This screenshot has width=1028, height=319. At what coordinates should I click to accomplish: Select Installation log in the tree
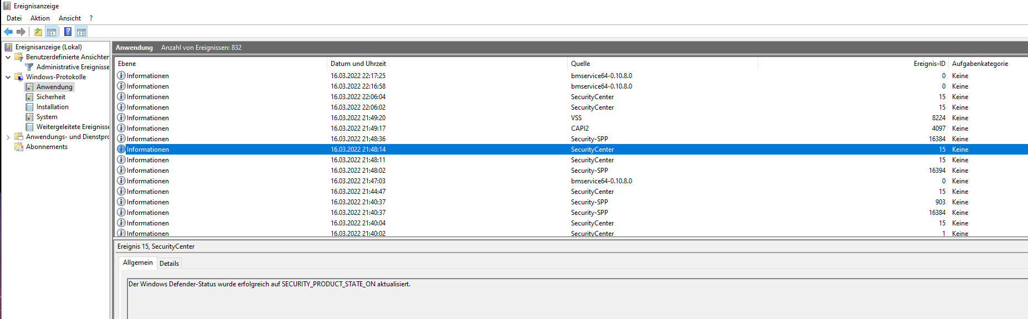[x=53, y=107]
